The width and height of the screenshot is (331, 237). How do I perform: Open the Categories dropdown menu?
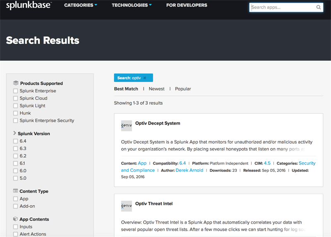pyautogui.click(x=81, y=5)
